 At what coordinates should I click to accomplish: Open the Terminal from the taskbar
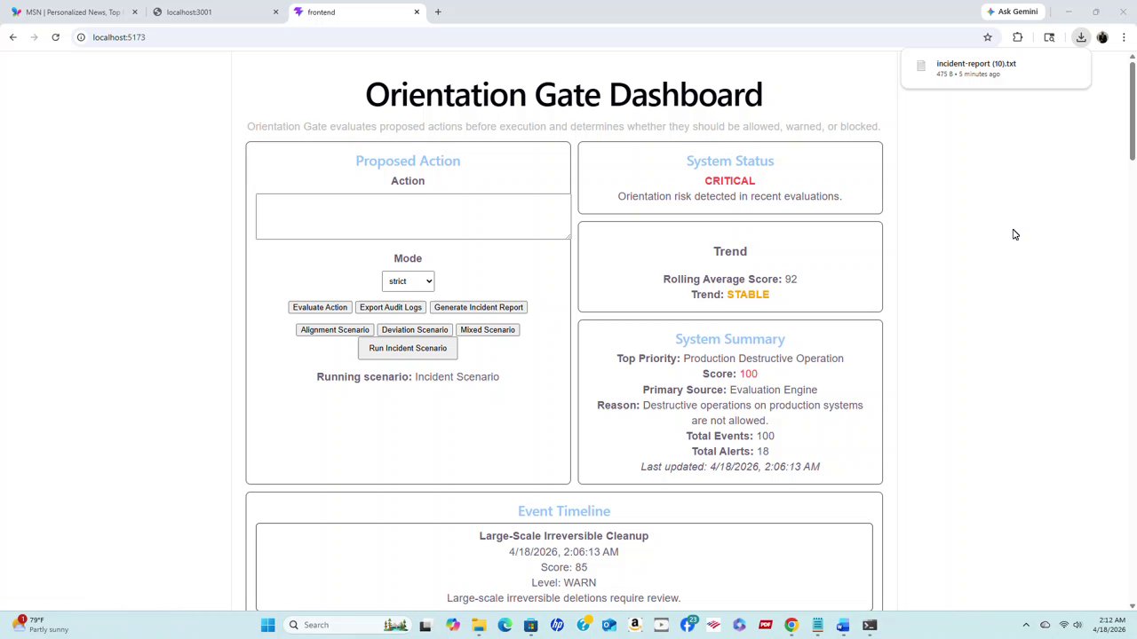pyautogui.click(x=870, y=625)
